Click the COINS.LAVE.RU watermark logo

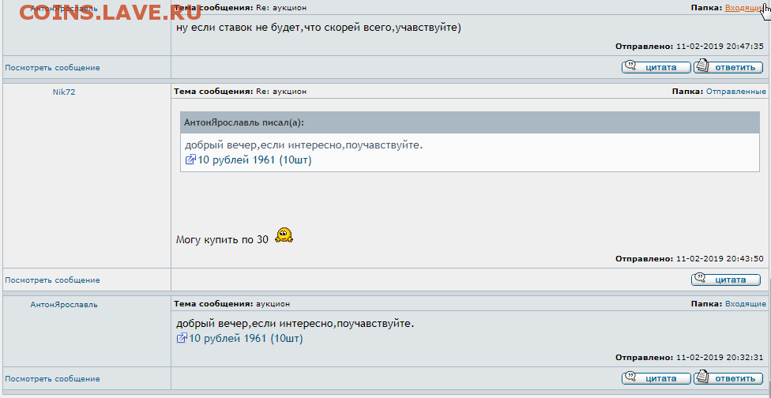[103, 12]
